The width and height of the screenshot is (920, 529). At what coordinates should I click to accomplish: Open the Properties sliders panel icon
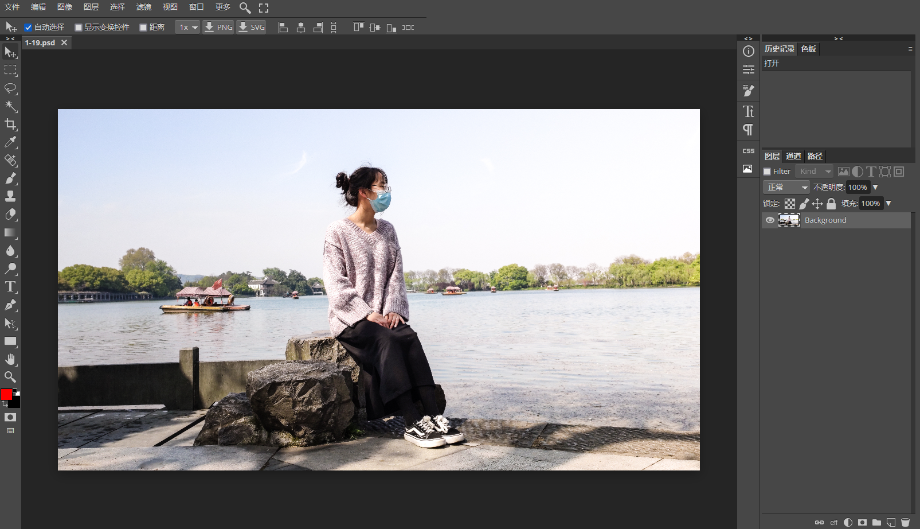(x=749, y=69)
